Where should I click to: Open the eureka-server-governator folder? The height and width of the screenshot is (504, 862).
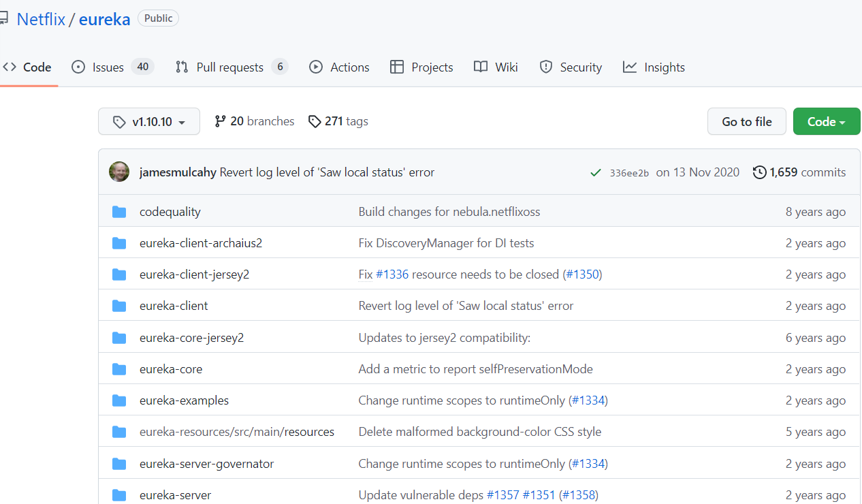[207, 464]
